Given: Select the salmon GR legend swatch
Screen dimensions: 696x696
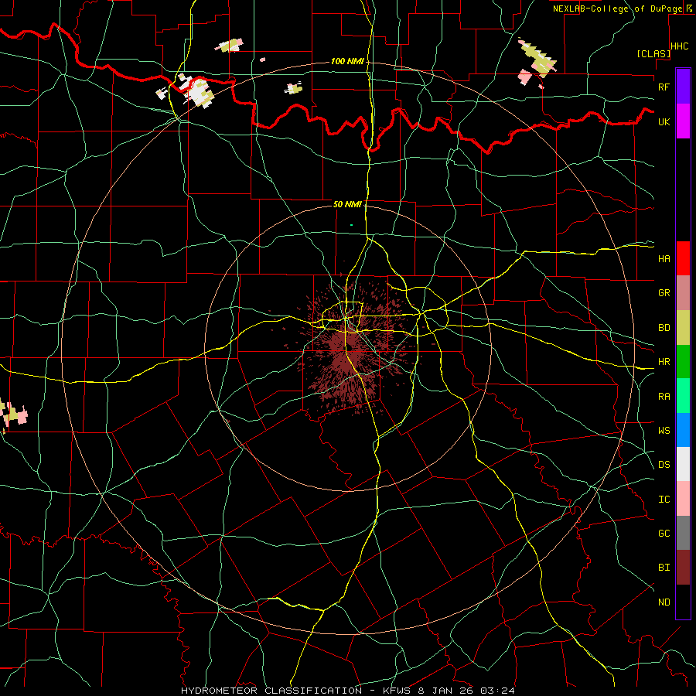Looking at the screenshot, I should coord(683,293).
